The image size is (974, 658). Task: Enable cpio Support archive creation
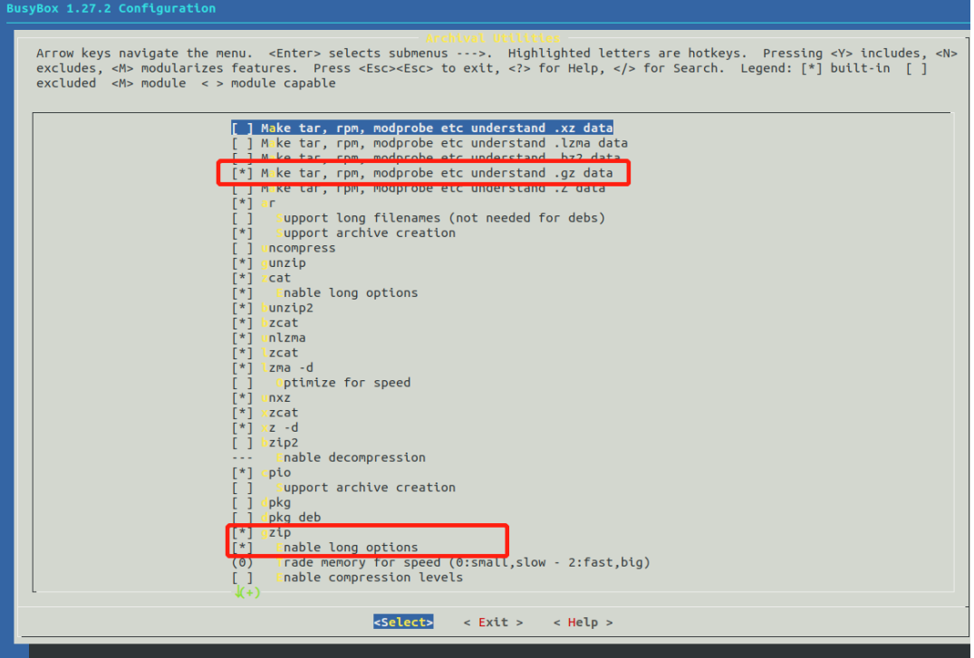click(x=343, y=487)
